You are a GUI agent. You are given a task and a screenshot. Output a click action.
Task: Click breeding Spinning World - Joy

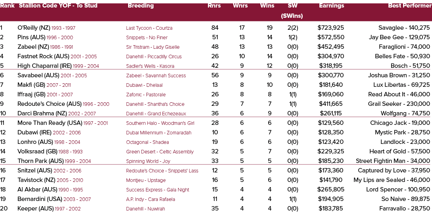coord(148,161)
